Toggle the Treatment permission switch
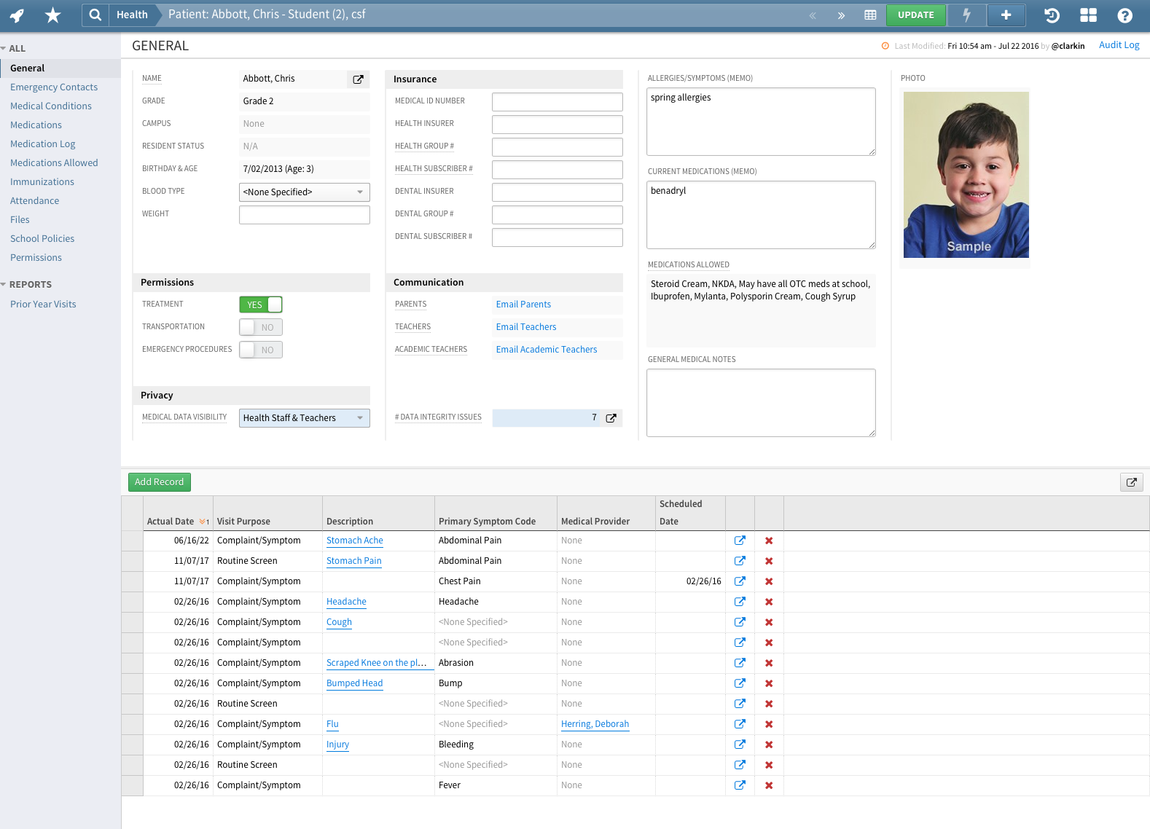1150x829 pixels. point(261,305)
